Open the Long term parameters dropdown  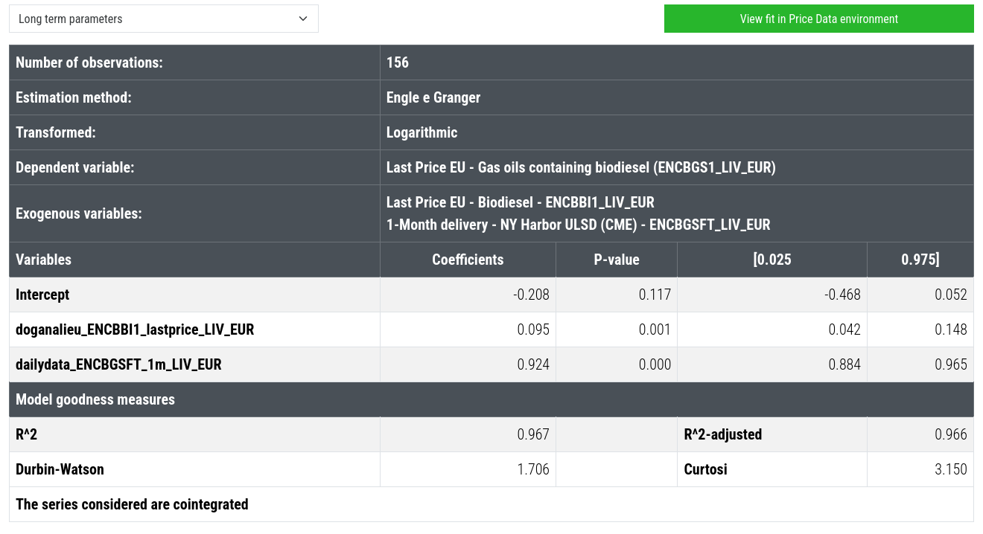point(163,19)
